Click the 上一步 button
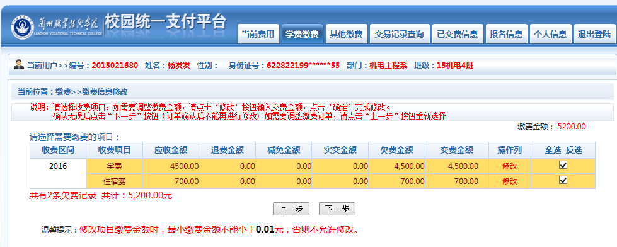 pyautogui.click(x=291, y=209)
